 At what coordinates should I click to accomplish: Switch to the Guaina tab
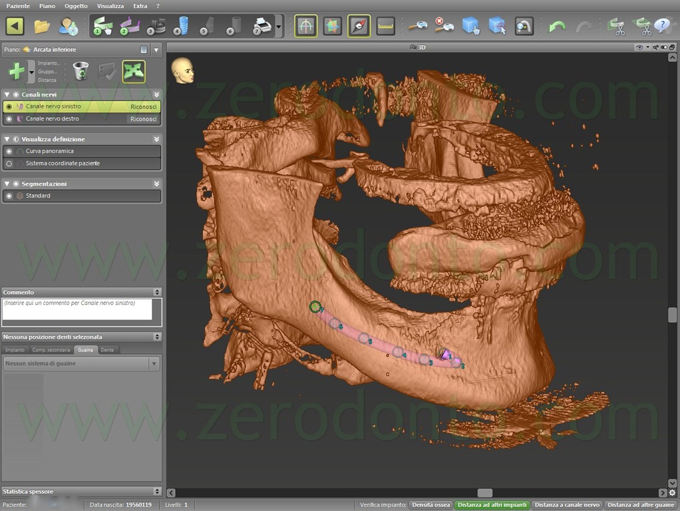pyautogui.click(x=85, y=349)
